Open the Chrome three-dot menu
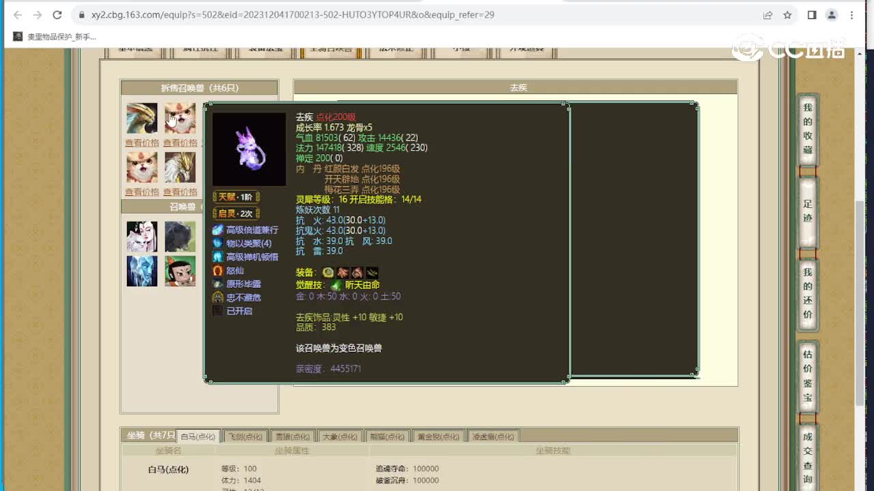Viewport: 874px width, 491px height. click(x=853, y=14)
